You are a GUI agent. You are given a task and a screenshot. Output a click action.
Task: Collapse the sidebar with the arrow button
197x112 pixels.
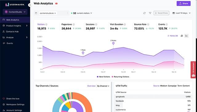click(30, 5)
